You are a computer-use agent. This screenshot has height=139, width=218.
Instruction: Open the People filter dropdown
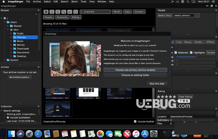tap(49, 17)
